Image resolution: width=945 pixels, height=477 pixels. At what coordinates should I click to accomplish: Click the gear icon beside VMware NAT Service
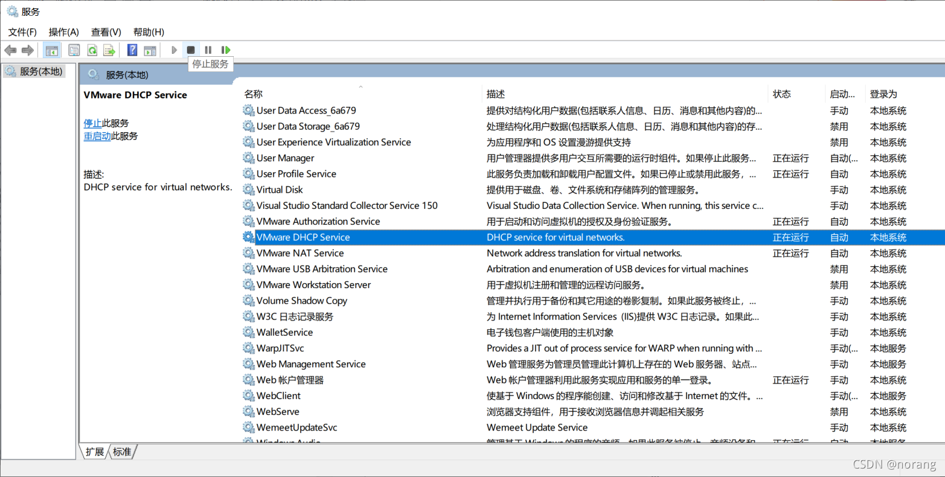(x=249, y=253)
